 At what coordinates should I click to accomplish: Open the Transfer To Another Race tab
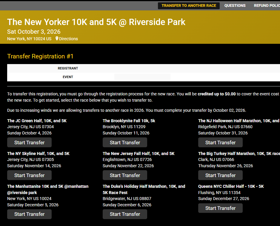tap(189, 6)
